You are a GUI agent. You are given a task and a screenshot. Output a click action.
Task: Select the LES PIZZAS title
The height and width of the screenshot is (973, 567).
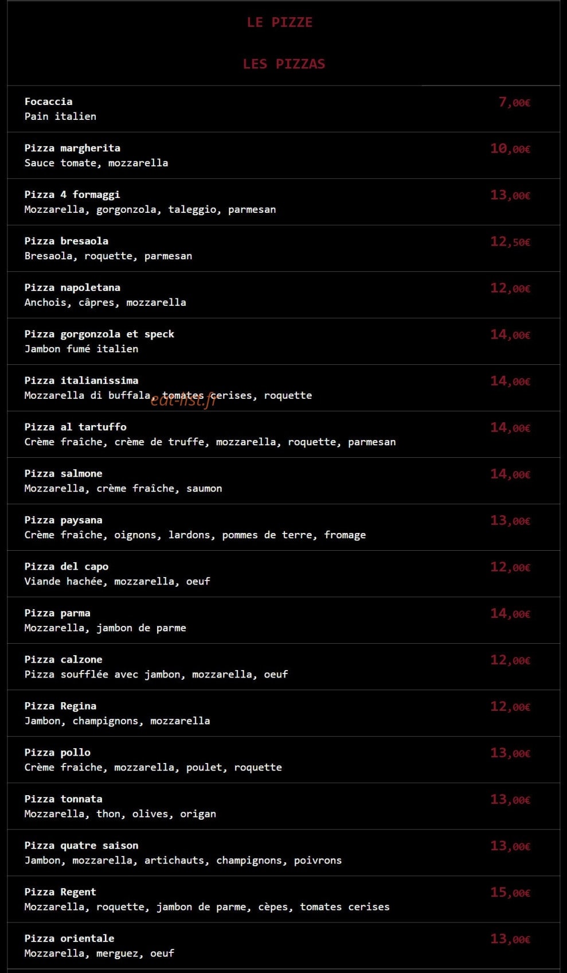[284, 64]
